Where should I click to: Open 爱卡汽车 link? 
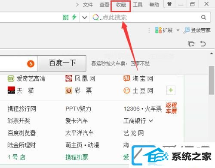(x=77, y=121)
